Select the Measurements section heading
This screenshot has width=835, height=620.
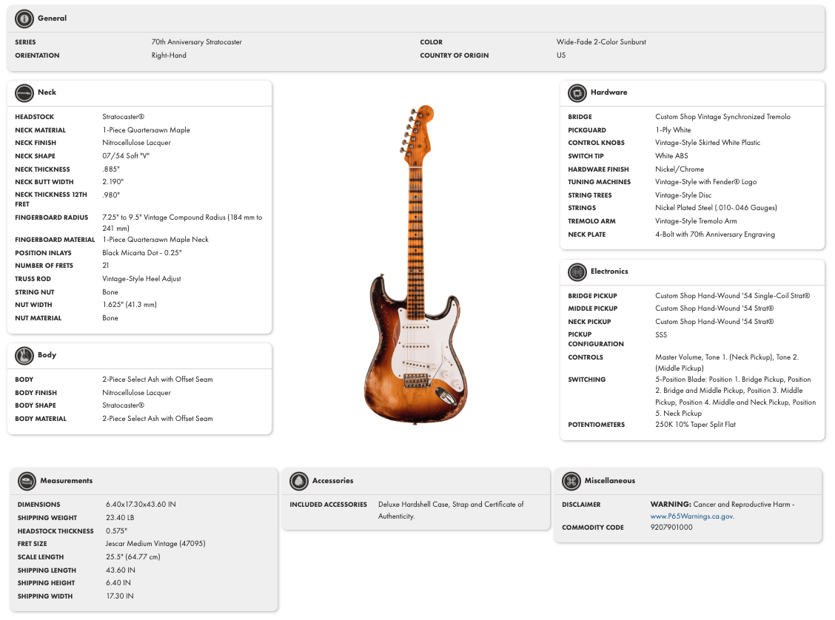(x=66, y=481)
